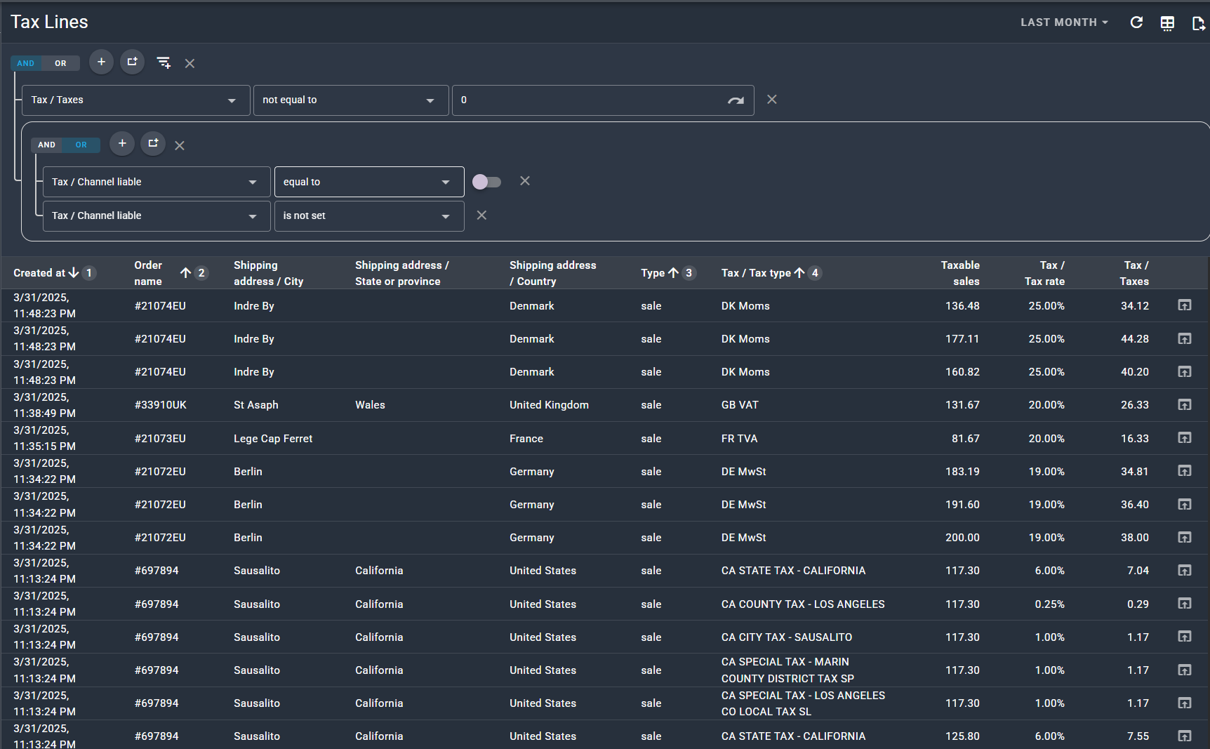Open detail icon for first DK Moms row

point(1184,305)
